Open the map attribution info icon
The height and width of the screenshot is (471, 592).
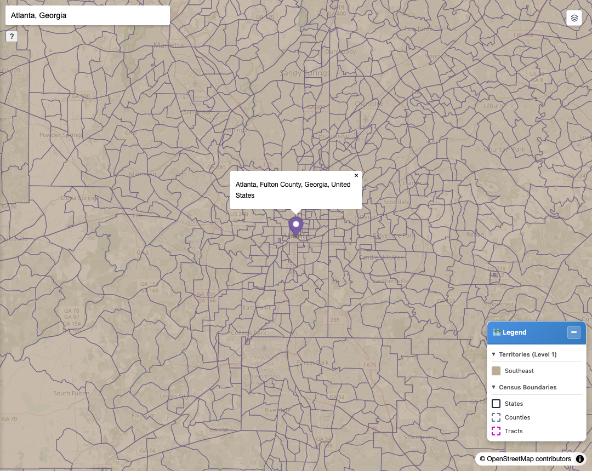pyautogui.click(x=579, y=459)
